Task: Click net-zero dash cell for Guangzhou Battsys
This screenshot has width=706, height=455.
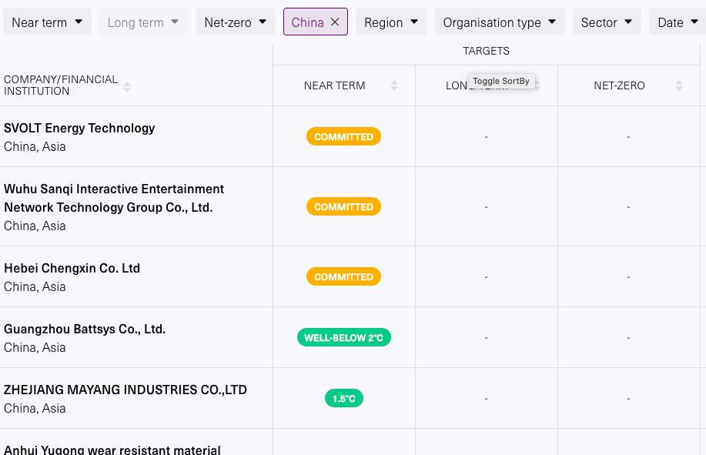Action: click(x=628, y=337)
